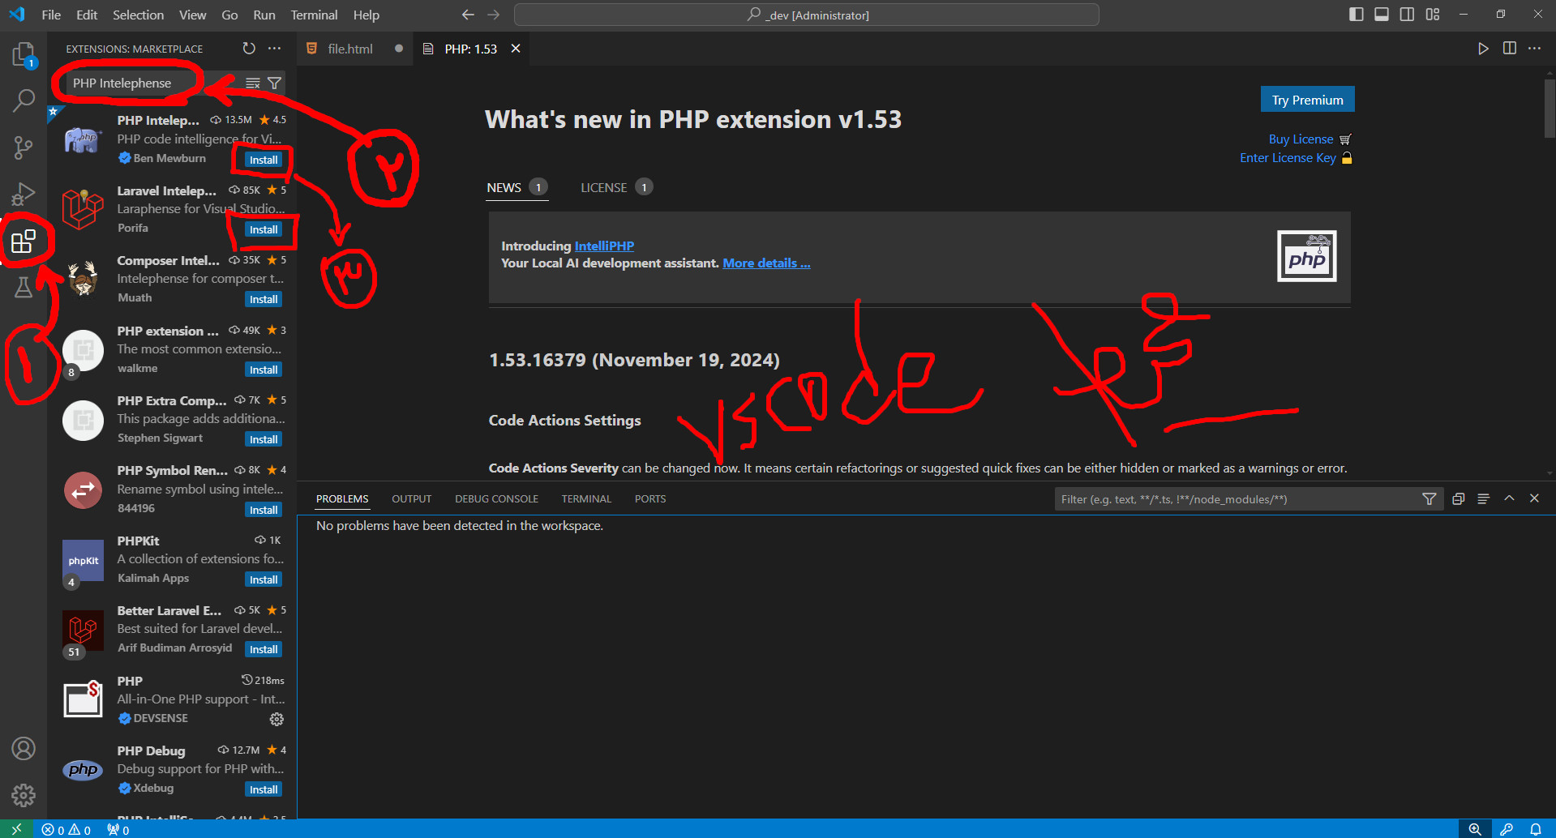
Task: Open the More details link
Action: click(x=766, y=263)
